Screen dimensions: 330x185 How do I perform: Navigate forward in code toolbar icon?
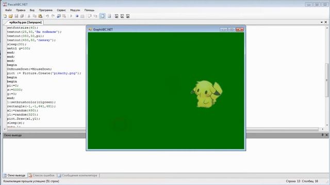64,16
